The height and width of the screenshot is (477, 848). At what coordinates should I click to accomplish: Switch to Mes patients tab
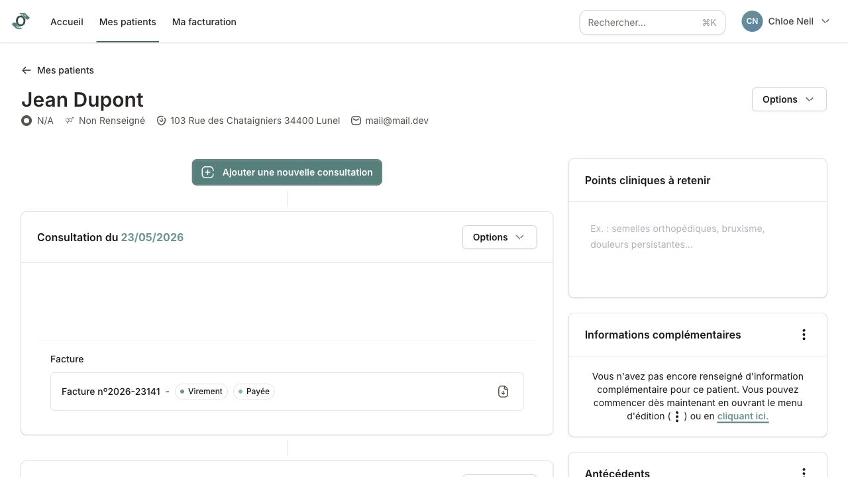pos(128,22)
